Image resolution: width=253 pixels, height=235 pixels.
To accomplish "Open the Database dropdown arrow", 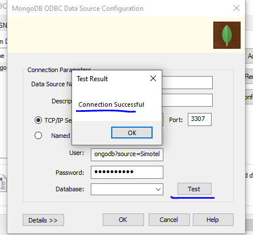I will pyautogui.click(x=158, y=189).
